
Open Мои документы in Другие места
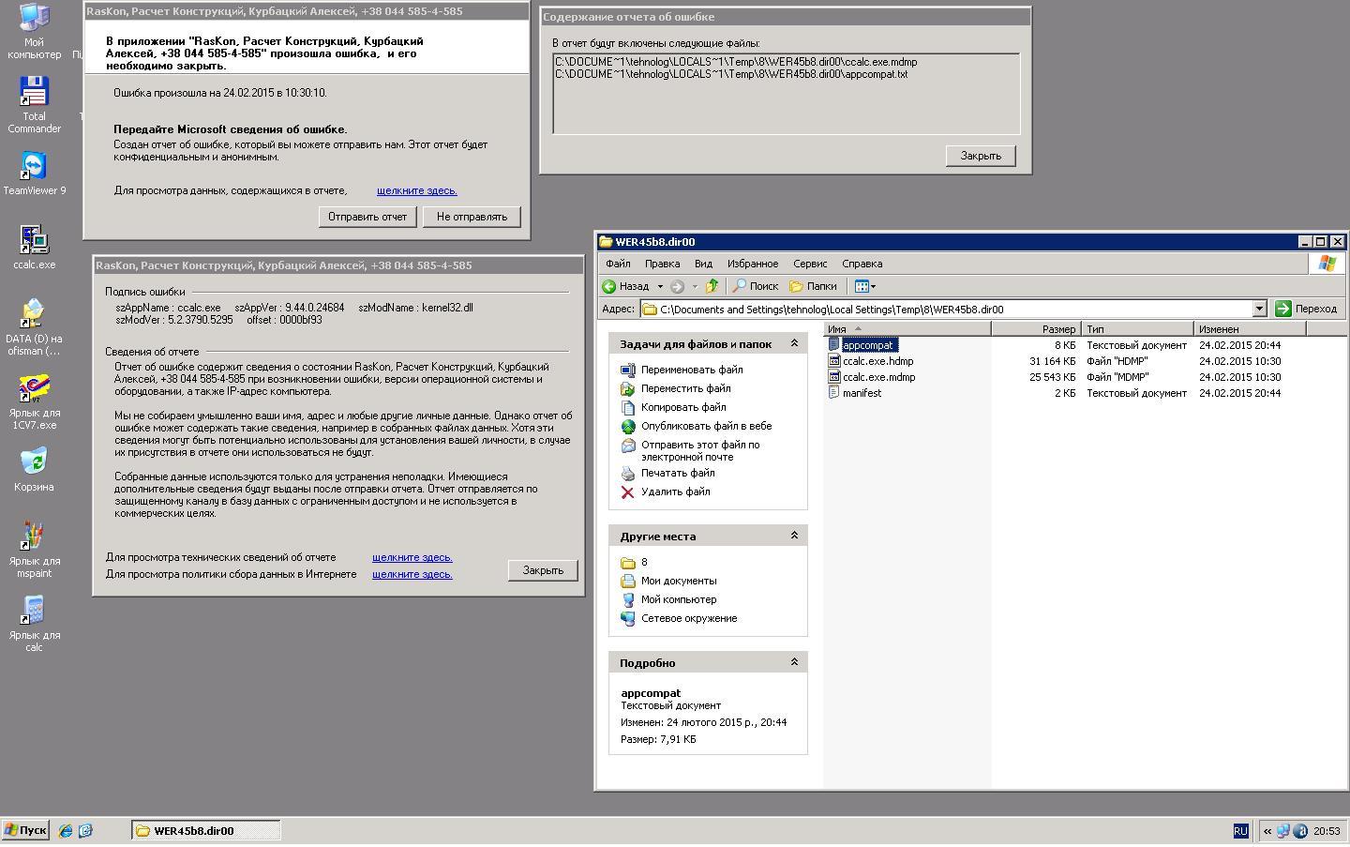tap(668, 581)
